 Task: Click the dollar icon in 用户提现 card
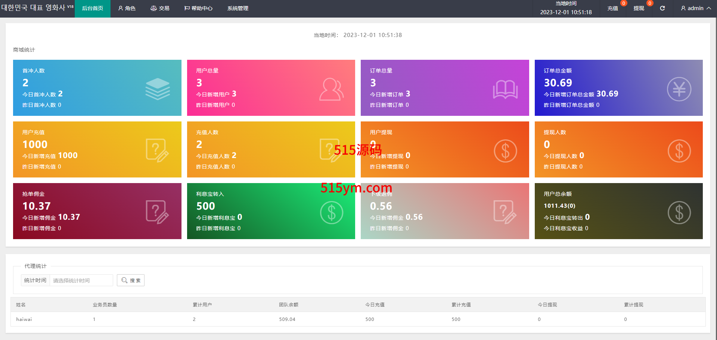tap(505, 151)
